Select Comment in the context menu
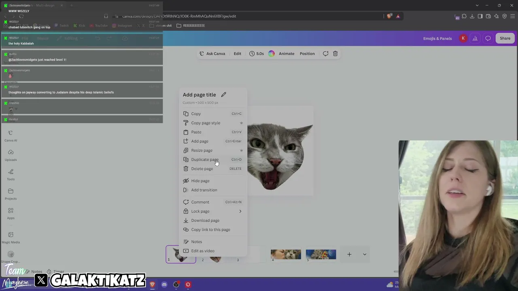518x291 pixels. (213, 202)
